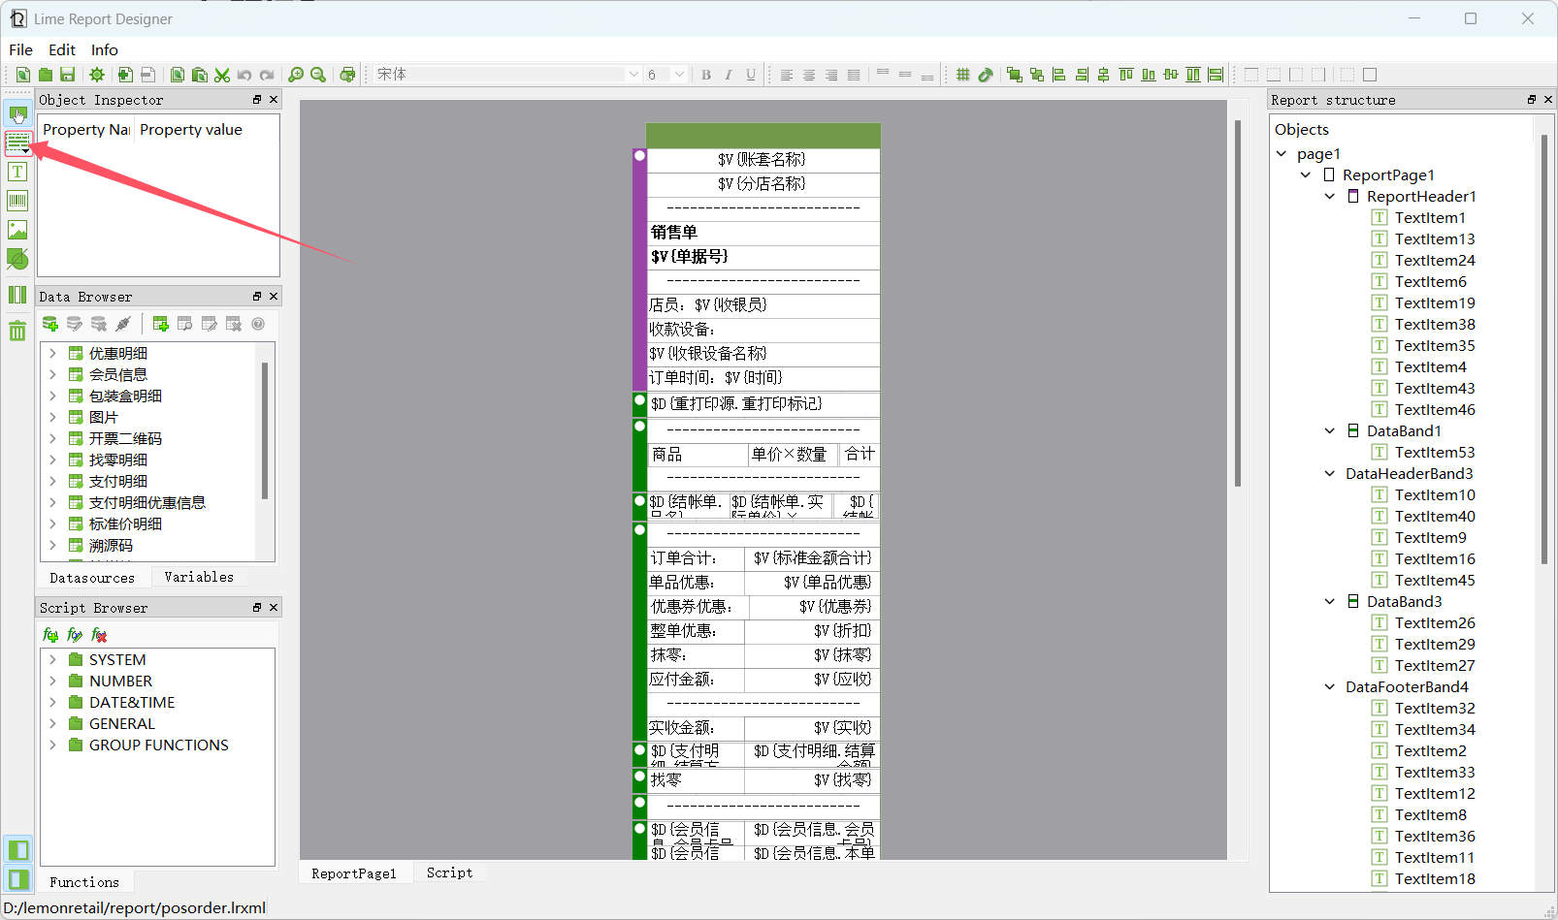Float the Report structure panel
The width and height of the screenshot is (1558, 920).
[x=1532, y=100]
